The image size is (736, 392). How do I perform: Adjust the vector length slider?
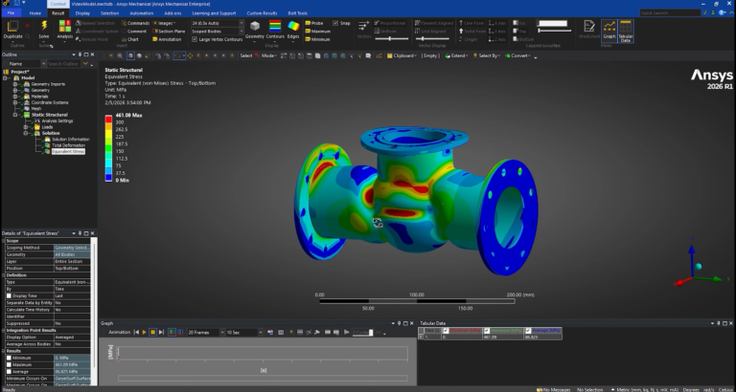(x=391, y=39)
